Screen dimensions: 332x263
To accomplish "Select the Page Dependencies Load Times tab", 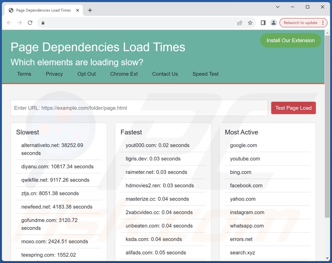I will click(43, 10).
